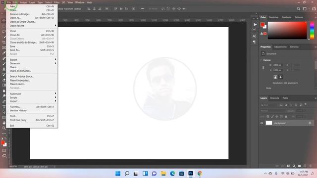Toggle the link width and height chain
Screen dimensions: 317x178
point(263,68)
